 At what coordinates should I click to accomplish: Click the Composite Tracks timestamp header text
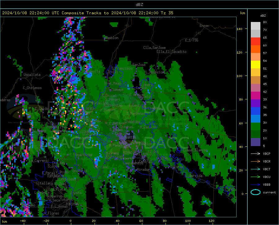click(87, 13)
